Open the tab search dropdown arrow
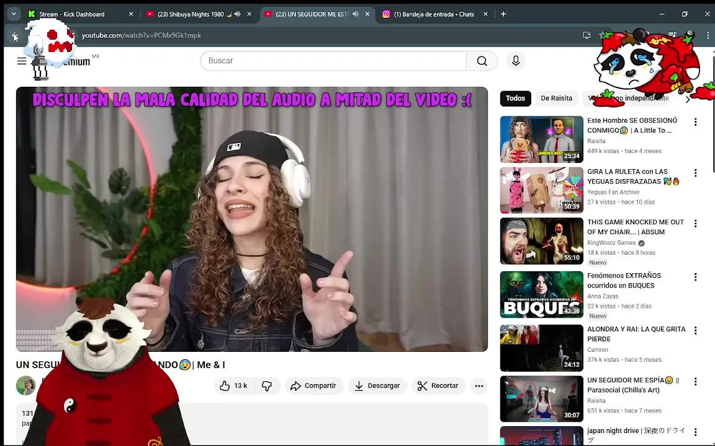 tap(14, 14)
